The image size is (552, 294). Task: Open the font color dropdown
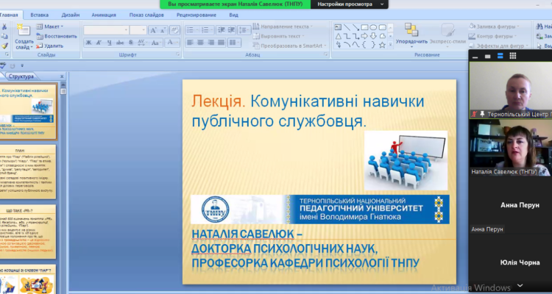coord(172,43)
